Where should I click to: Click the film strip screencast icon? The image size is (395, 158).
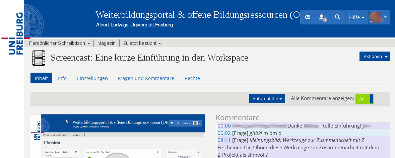[39, 58]
